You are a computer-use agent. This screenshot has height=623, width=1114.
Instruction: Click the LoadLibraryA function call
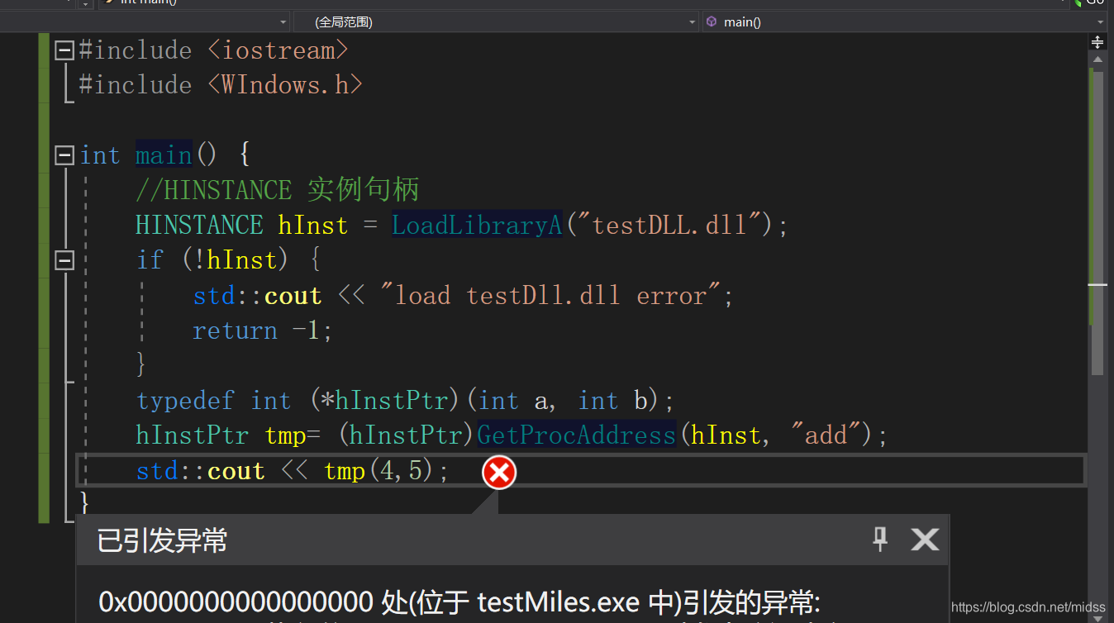click(x=477, y=225)
